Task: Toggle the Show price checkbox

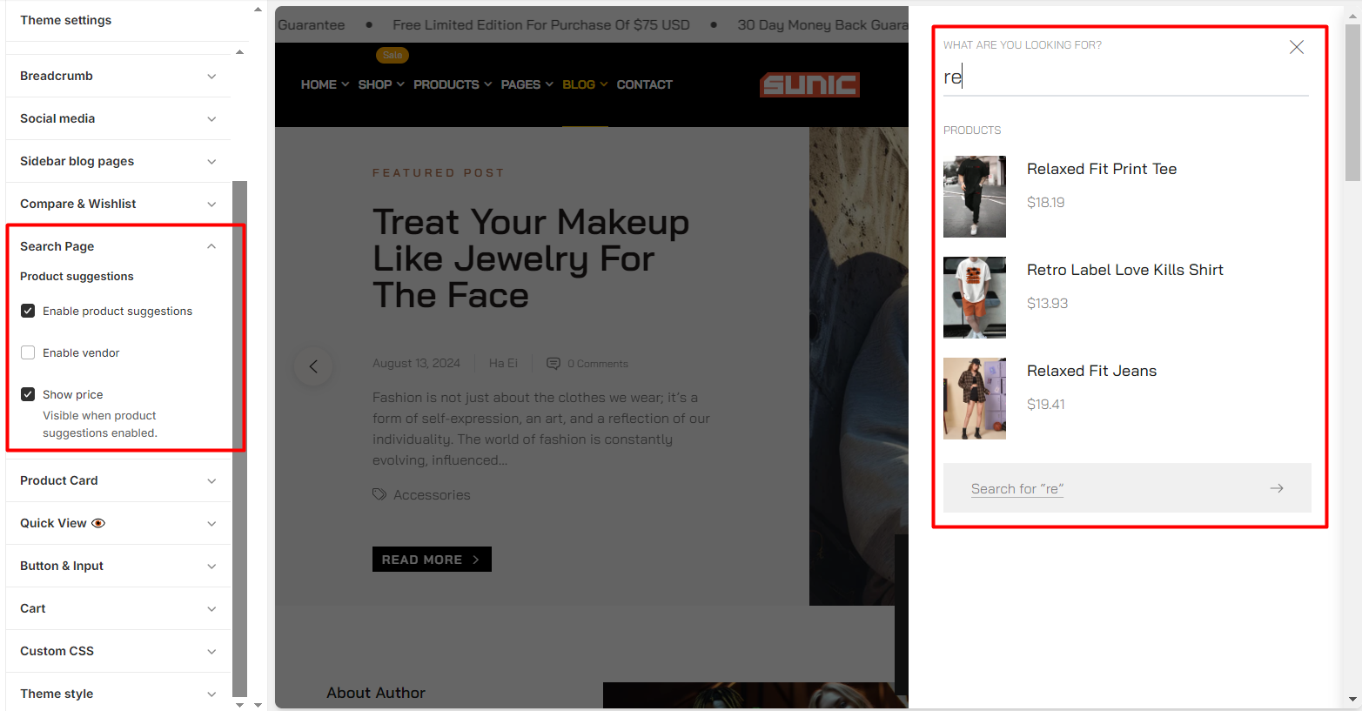Action: (x=28, y=394)
